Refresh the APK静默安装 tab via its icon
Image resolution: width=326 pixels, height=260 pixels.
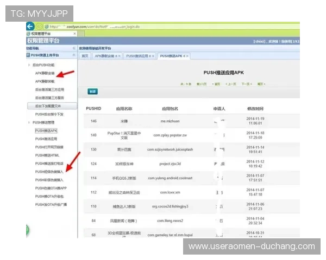[116, 56]
